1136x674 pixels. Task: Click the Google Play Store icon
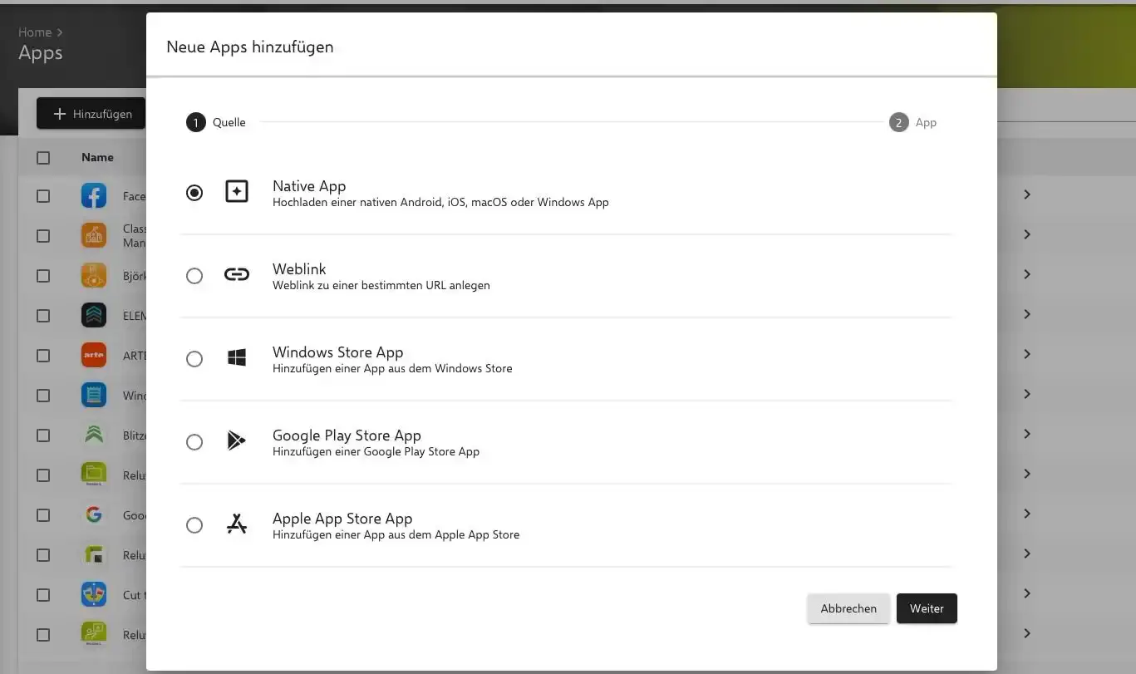(x=237, y=441)
